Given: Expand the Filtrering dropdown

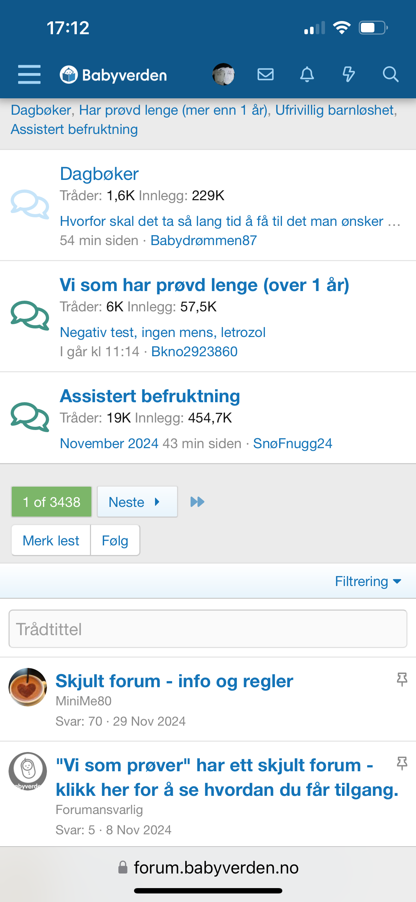Looking at the screenshot, I should (x=368, y=581).
